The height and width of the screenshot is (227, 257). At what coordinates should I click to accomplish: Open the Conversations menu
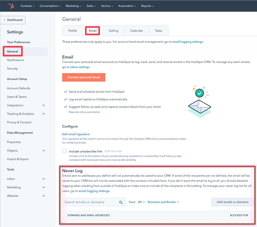click(50, 6)
